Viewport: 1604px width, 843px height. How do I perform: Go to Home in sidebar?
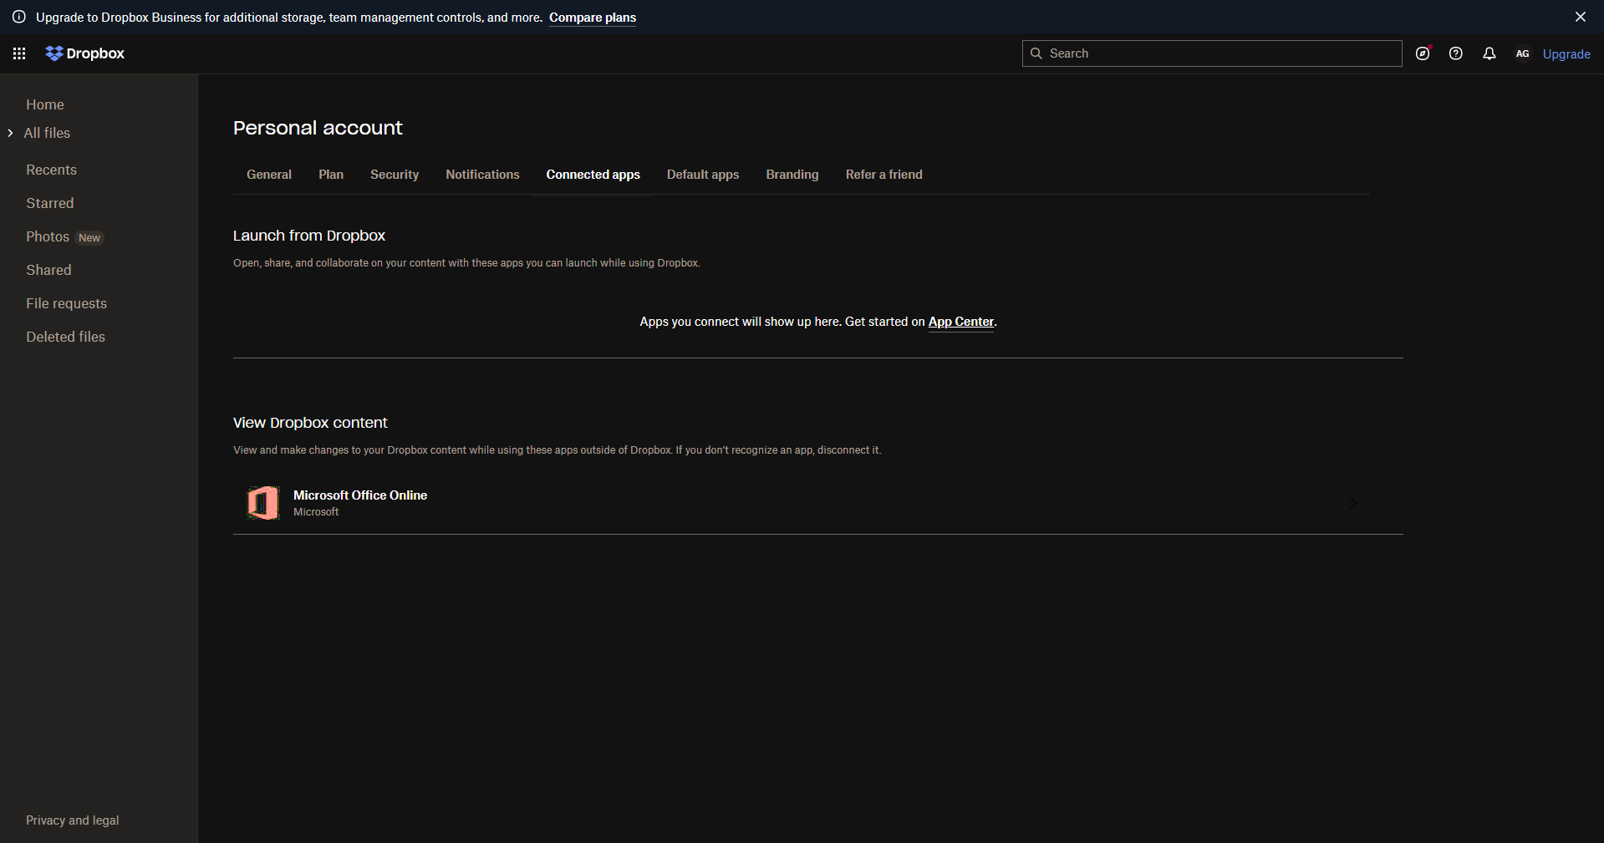click(45, 104)
